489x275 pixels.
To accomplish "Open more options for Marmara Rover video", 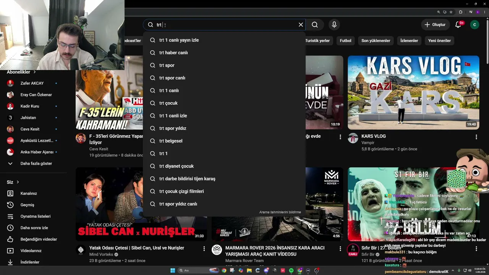I will (340, 249).
